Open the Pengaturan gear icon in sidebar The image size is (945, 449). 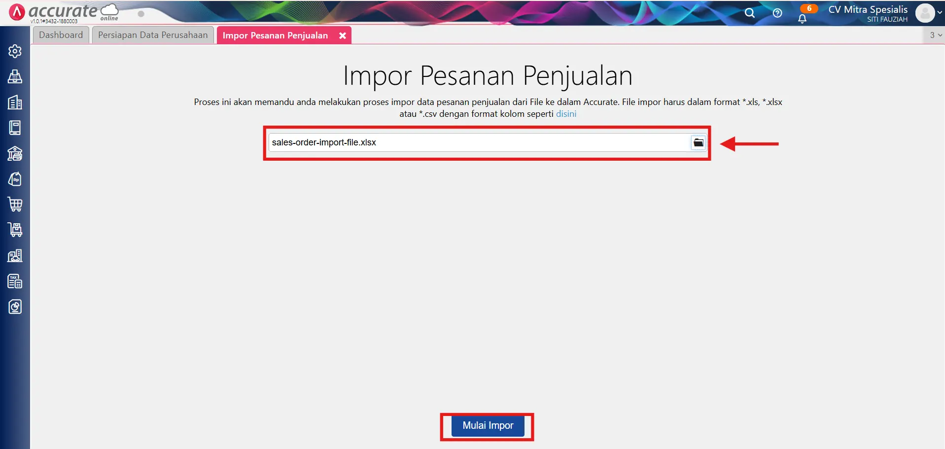point(15,51)
